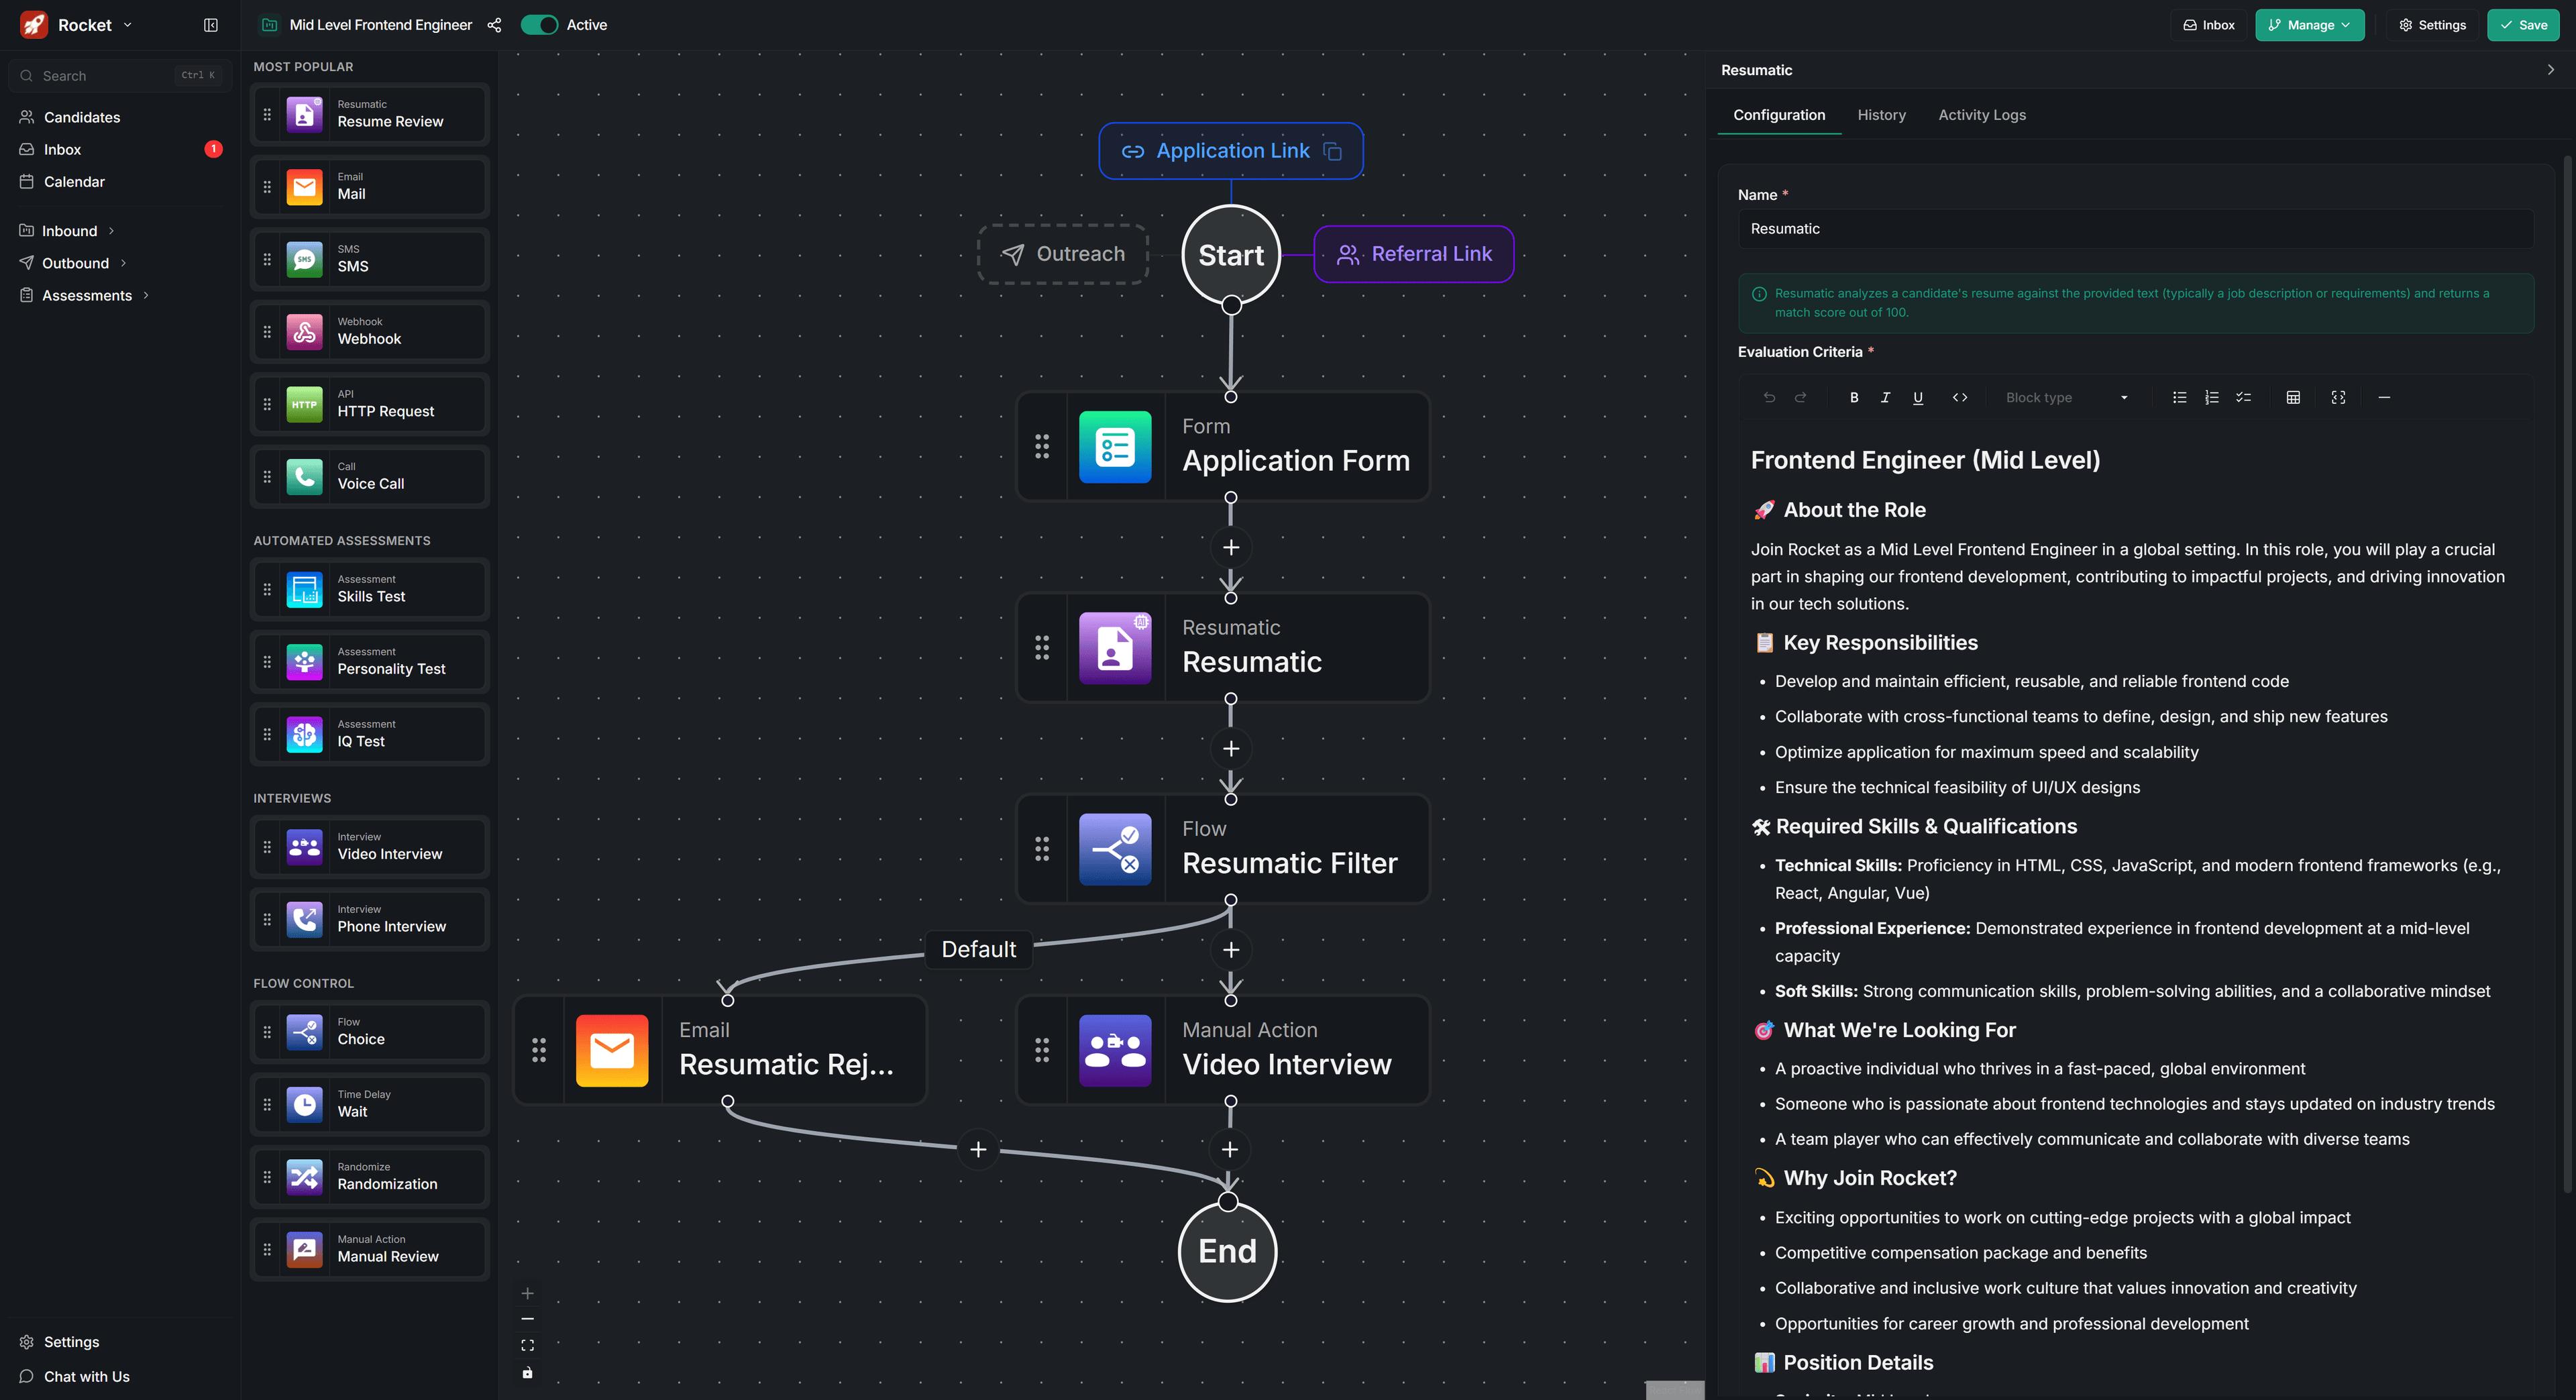Toggle code formatting in editor
The width and height of the screenshot is (2576, 1400).
[1960, 398]
